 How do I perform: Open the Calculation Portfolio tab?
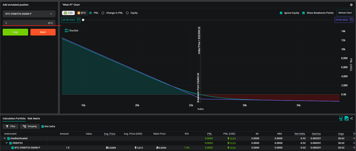tap(14, 118)
